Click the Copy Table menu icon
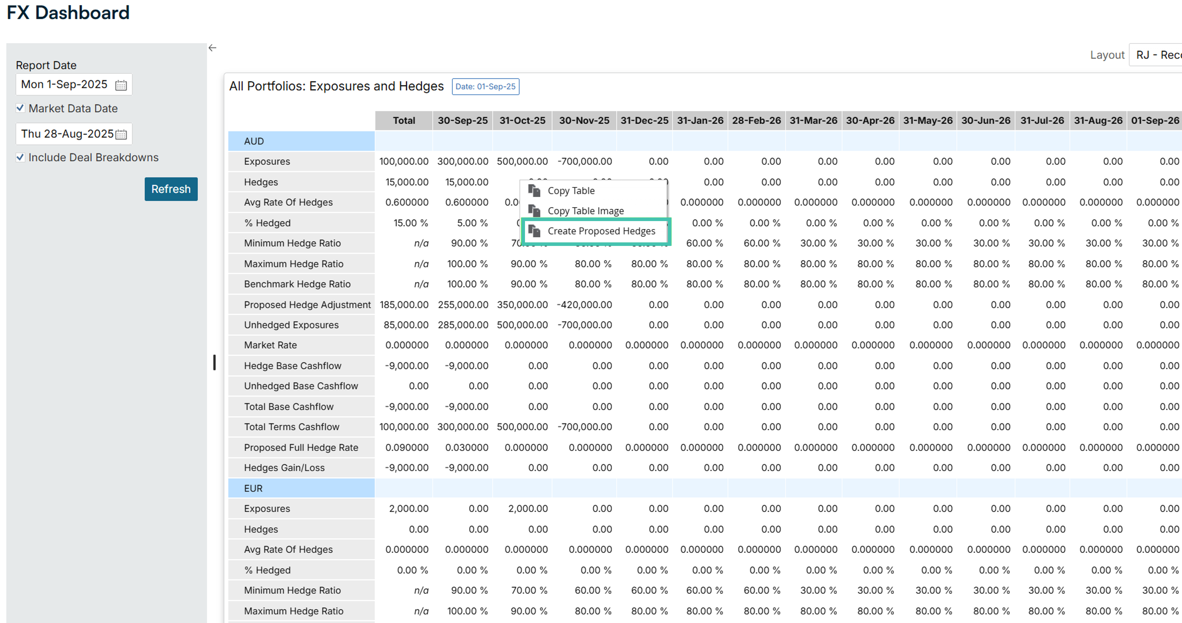 [534, 190]
